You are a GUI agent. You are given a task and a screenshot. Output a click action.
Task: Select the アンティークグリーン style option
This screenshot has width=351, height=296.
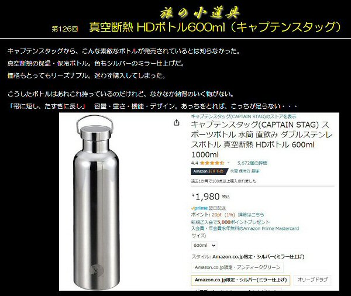pos(238,267)
